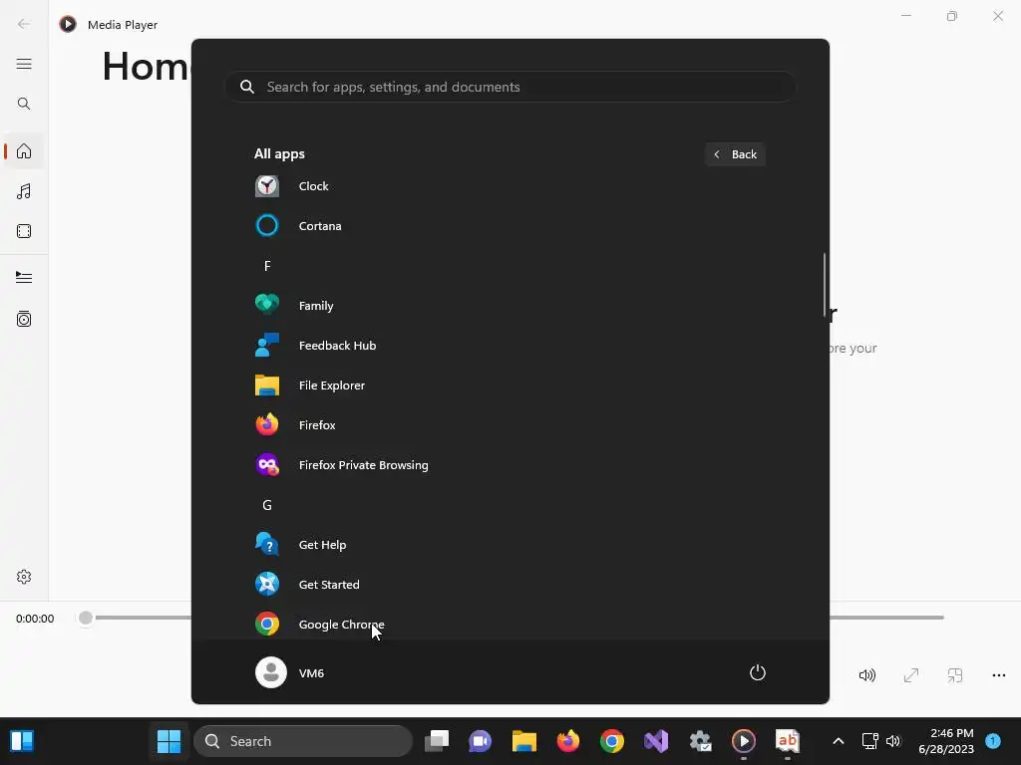1021x765 pixels.
Task: Toggle Media Player navigation hamburger menu
Action: (24, 64)
